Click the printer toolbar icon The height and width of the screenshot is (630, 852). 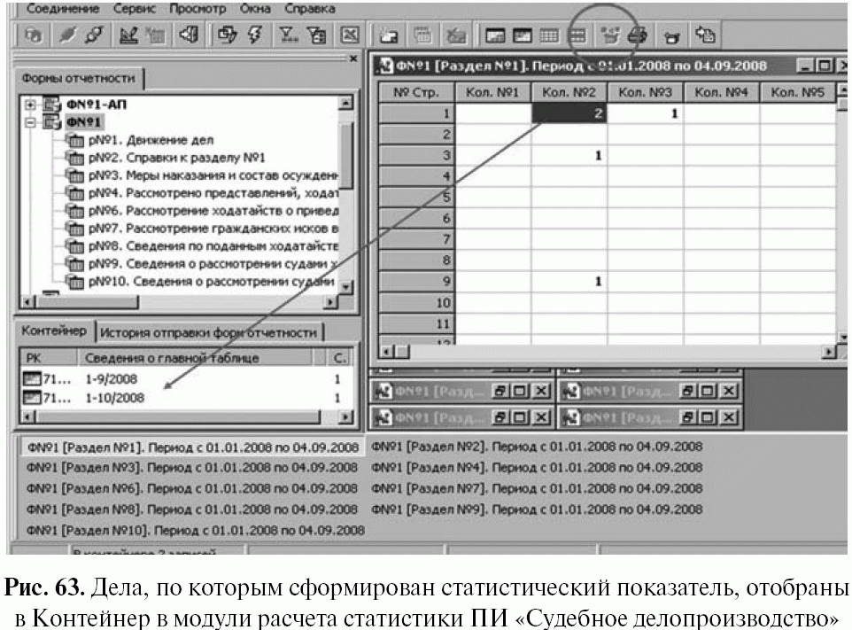(x=637, y=35)
